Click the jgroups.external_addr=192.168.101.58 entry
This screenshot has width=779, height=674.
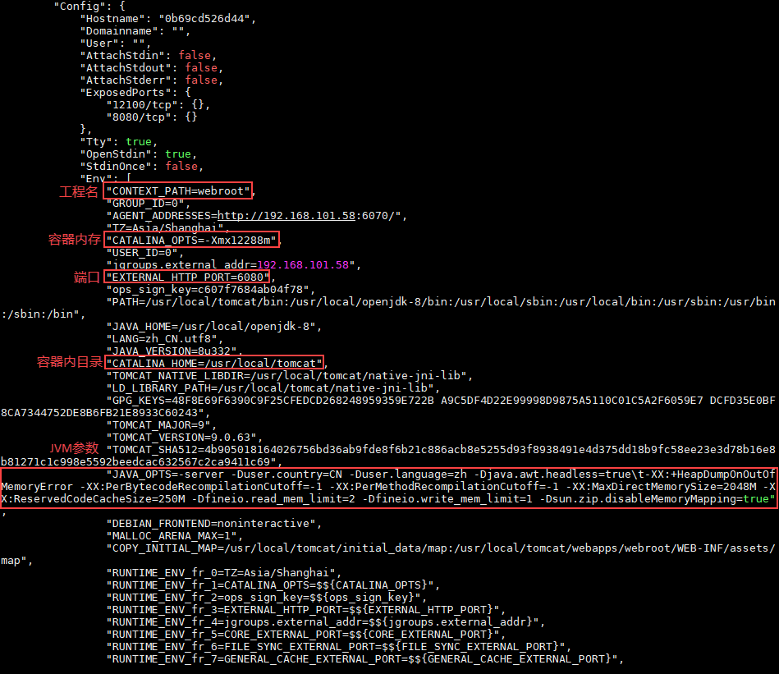point(233,264)
